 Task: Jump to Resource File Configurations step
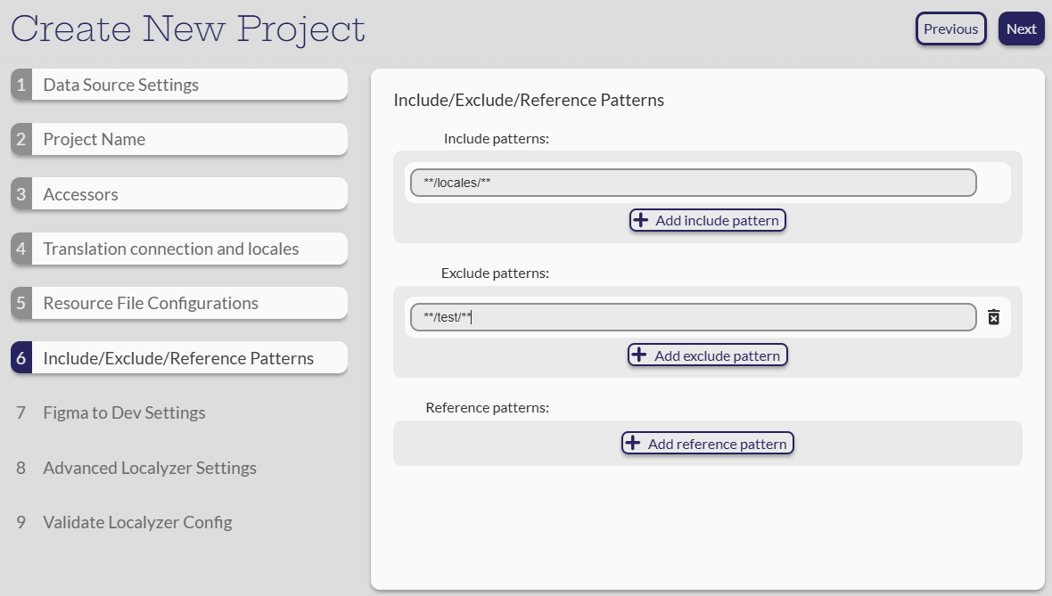click(178, 303)
